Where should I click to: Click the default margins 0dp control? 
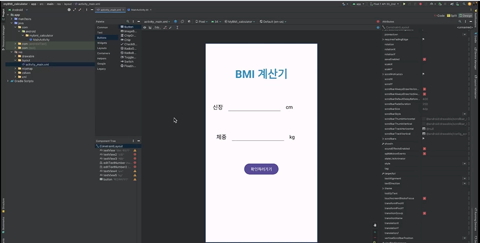click(157, 27)
